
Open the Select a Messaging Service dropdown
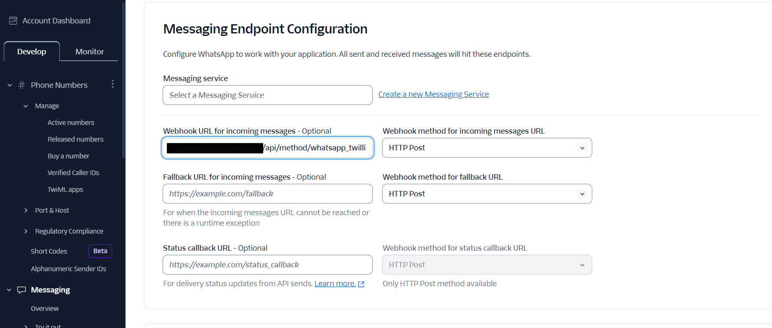[267, 95]
